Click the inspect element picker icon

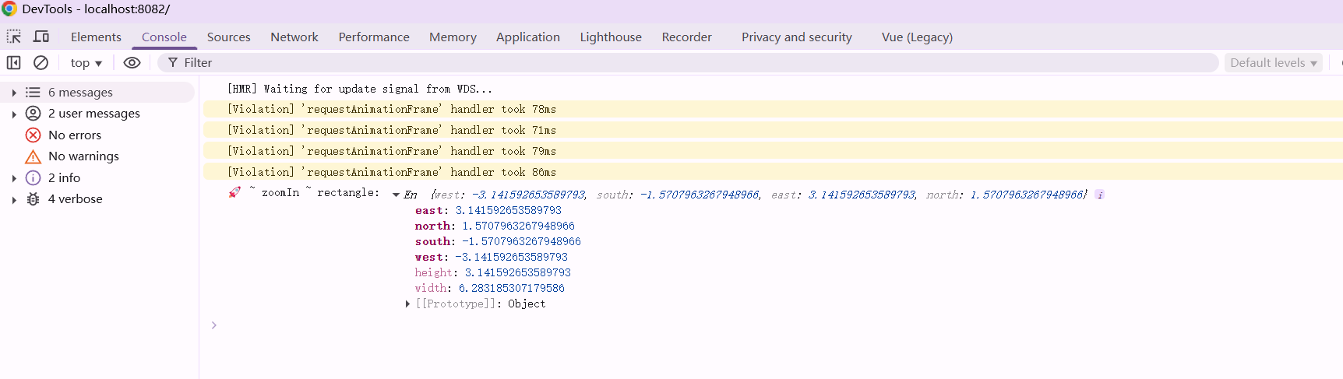click(14, 37)
